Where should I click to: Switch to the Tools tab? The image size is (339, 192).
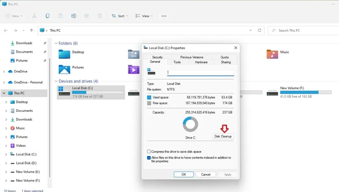(177, 62)
